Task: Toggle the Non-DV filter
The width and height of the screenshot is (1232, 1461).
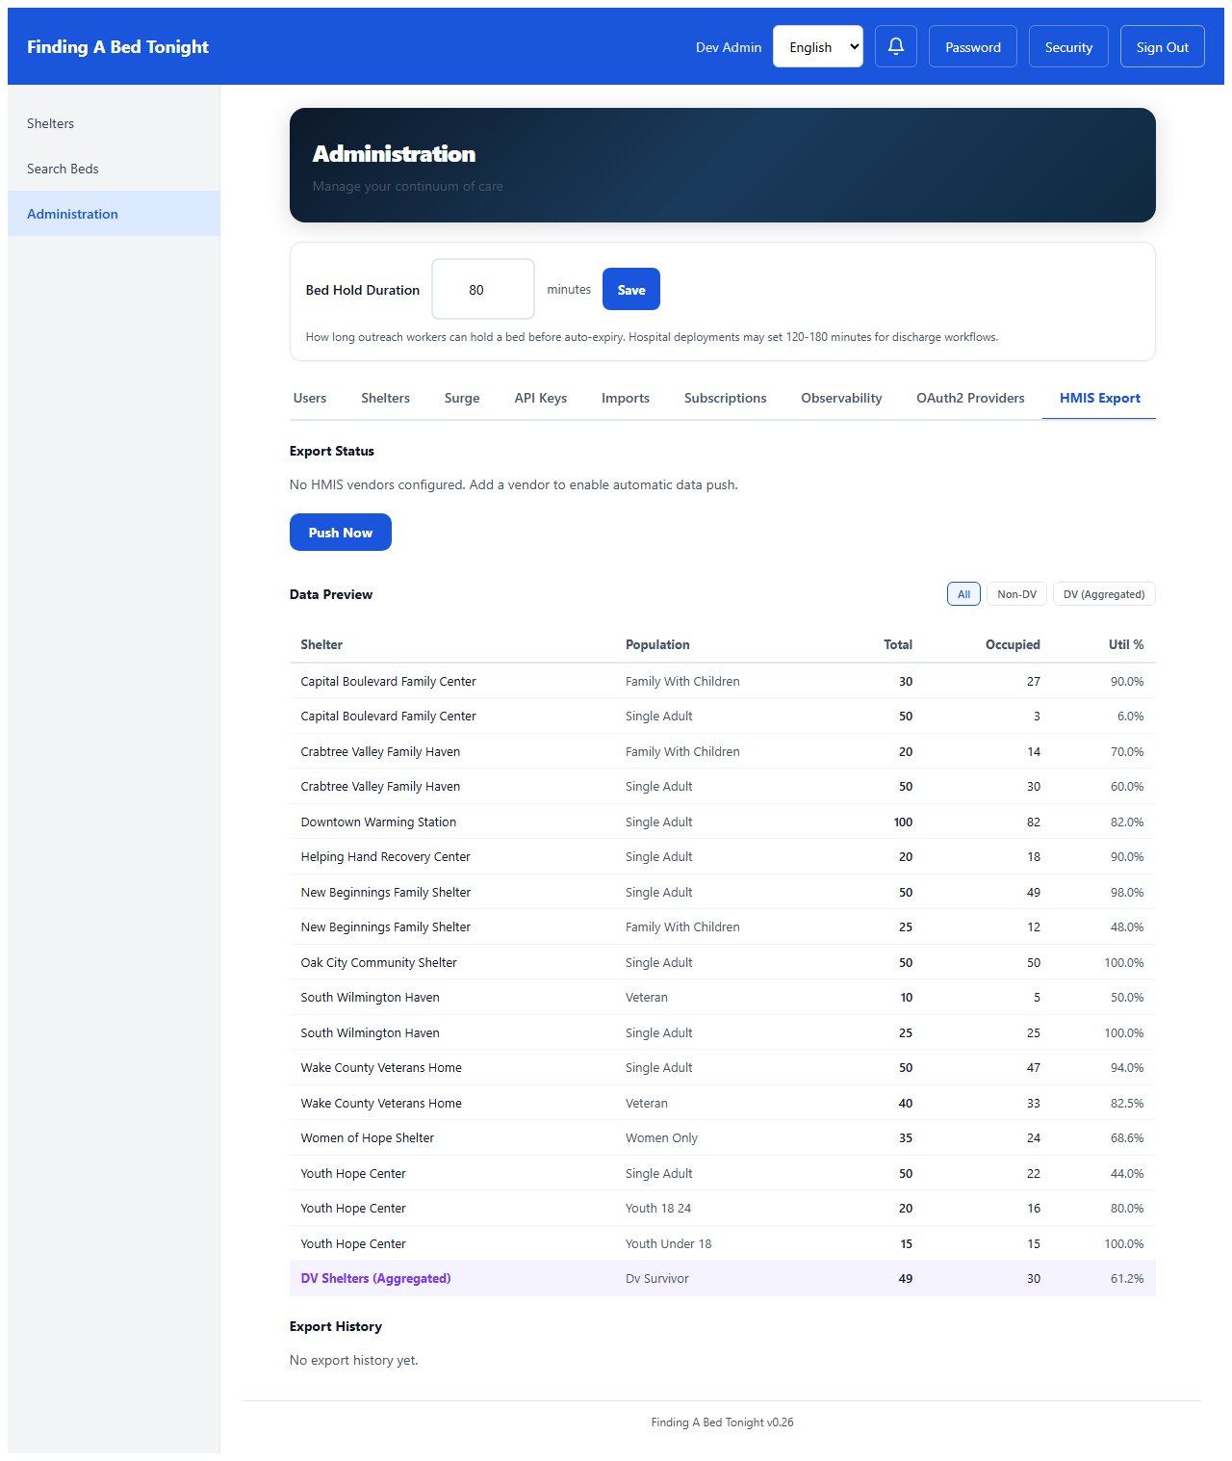Action: (x=1016, y=594)
